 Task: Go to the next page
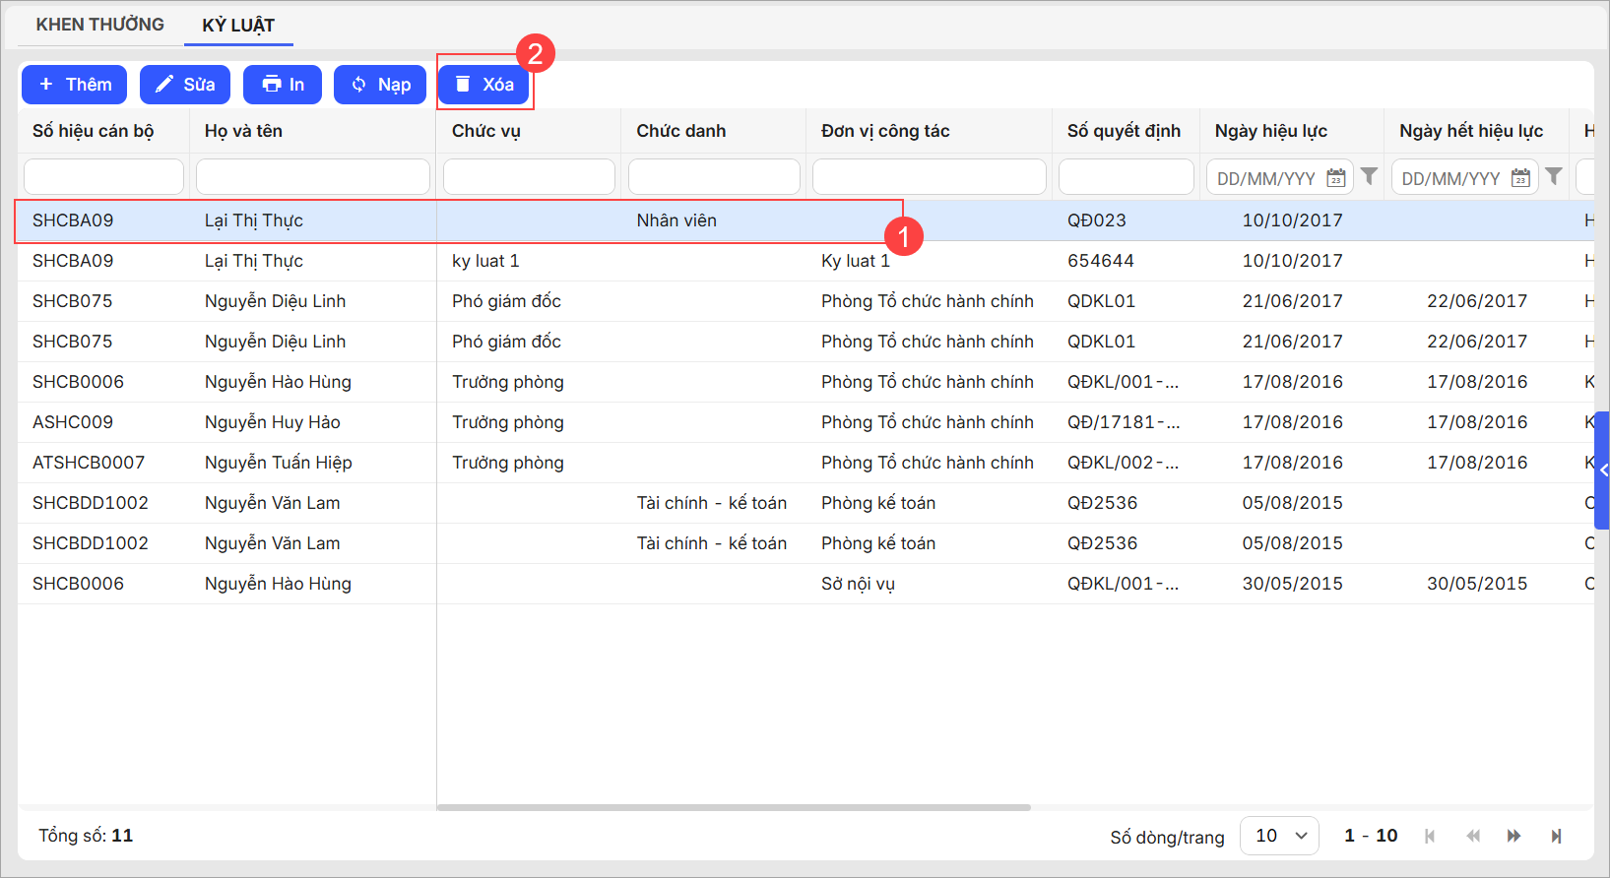point(1513,836)
